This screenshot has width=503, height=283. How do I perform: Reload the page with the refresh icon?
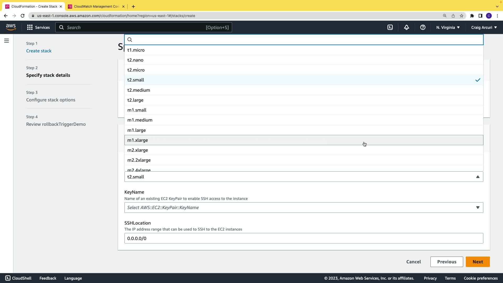point(23,16)
